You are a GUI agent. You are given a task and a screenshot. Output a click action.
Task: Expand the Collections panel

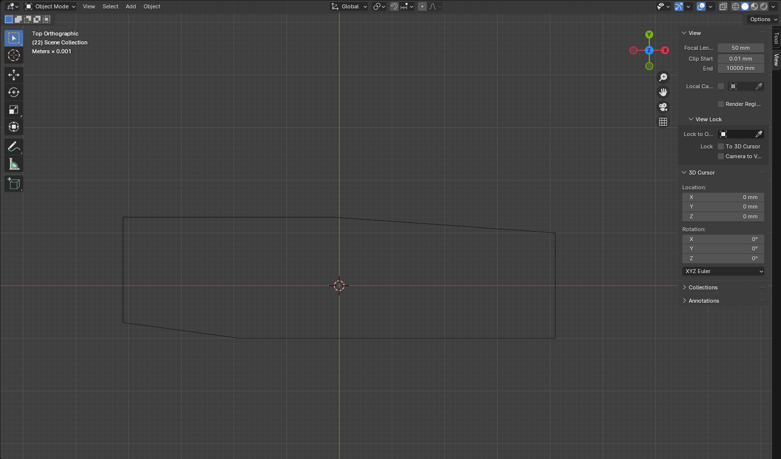(x=703, y=287)
